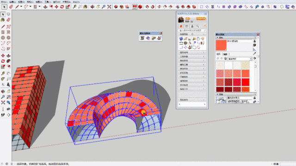
Task: Select the Paint Bucket tool in top toolbar
Action: click(85, 7)
